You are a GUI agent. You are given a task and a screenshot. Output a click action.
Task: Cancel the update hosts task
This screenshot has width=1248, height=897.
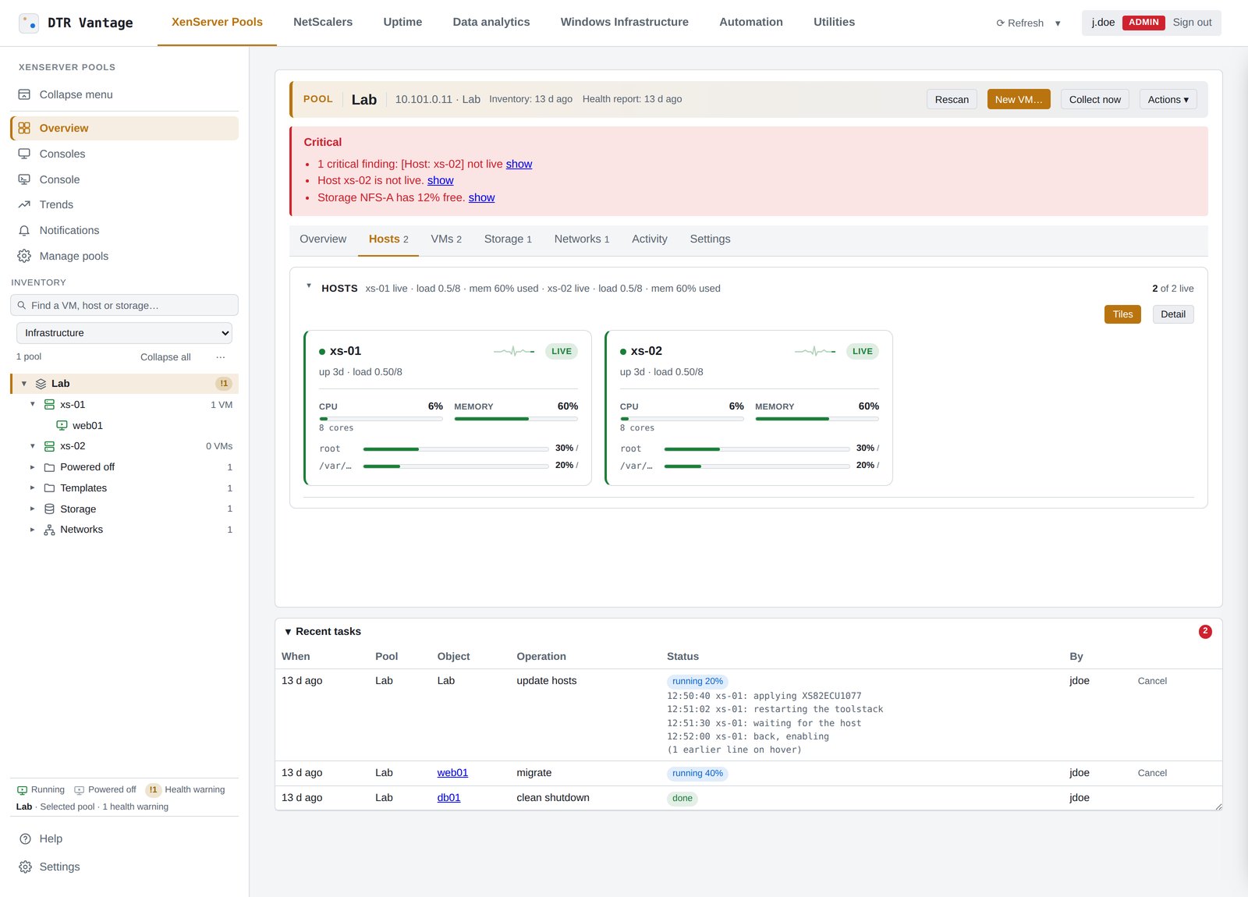pos(1152,681)
